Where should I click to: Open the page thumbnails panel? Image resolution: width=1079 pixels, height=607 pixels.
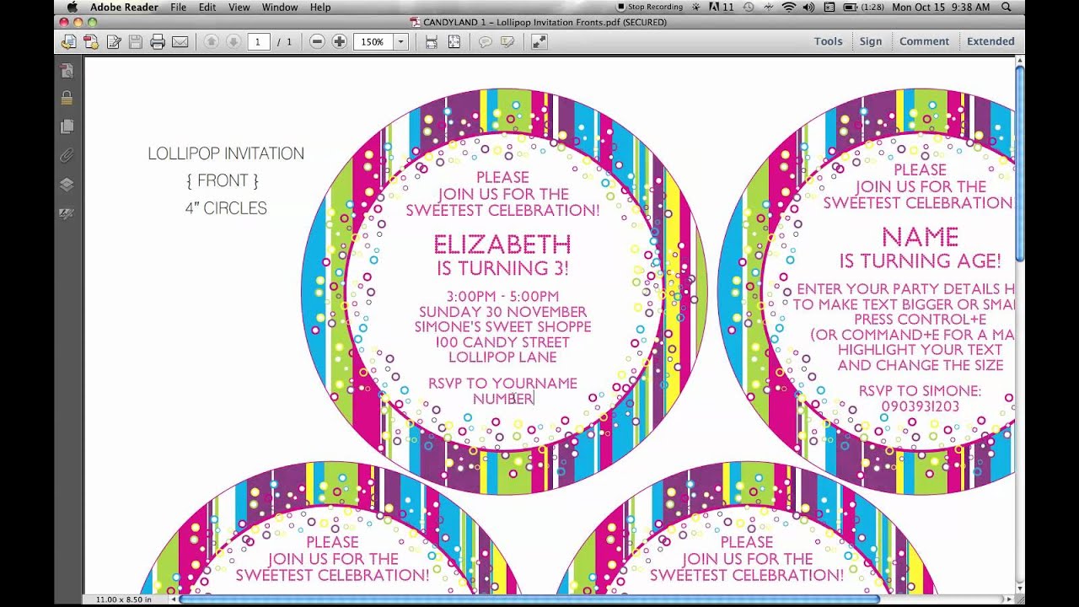(67, 126)
